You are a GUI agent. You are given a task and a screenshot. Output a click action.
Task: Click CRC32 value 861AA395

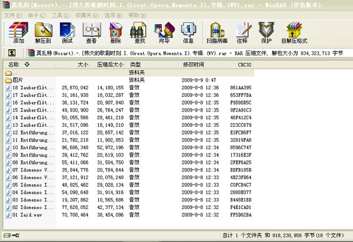(241, 88)
